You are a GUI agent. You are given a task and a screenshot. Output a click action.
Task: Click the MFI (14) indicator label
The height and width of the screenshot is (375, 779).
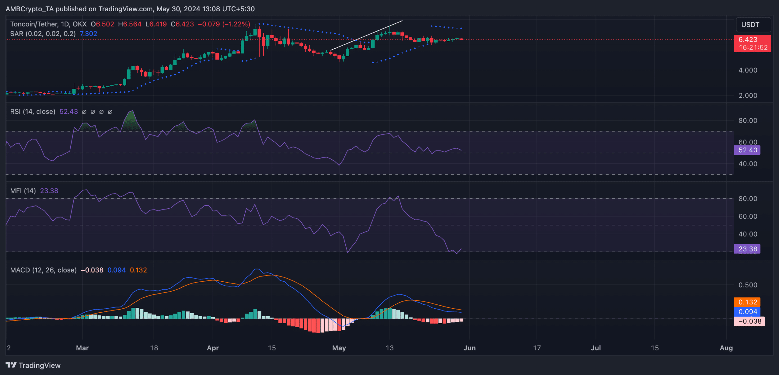(x=23, y=191)
